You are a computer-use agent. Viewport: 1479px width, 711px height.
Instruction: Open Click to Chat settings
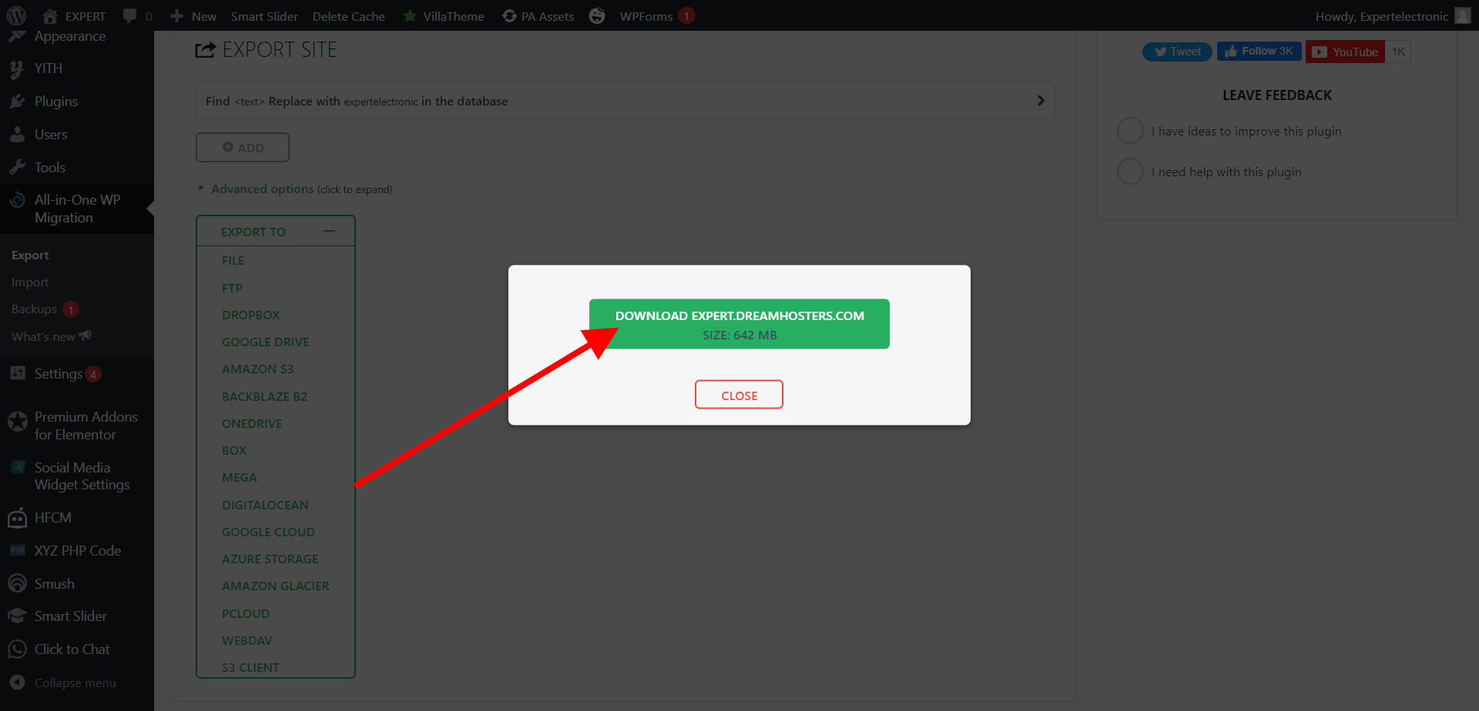click(x=72, y=649)
